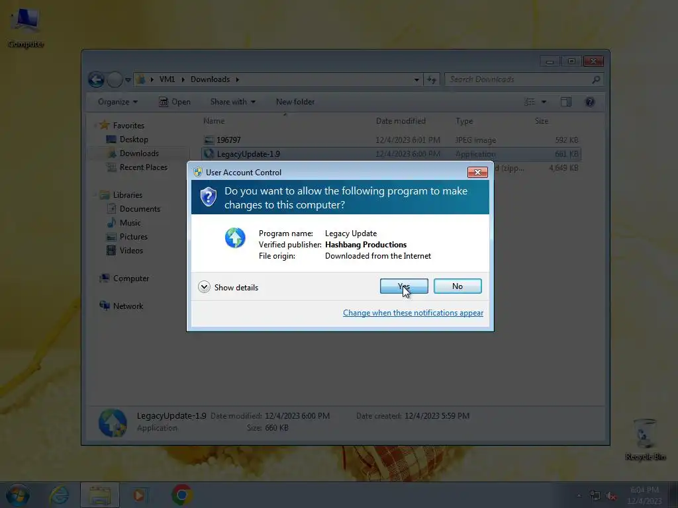The height and width of the screenshot is (508, 678).
Task: Open the Computer desktop icon
Action: [26, 27]
